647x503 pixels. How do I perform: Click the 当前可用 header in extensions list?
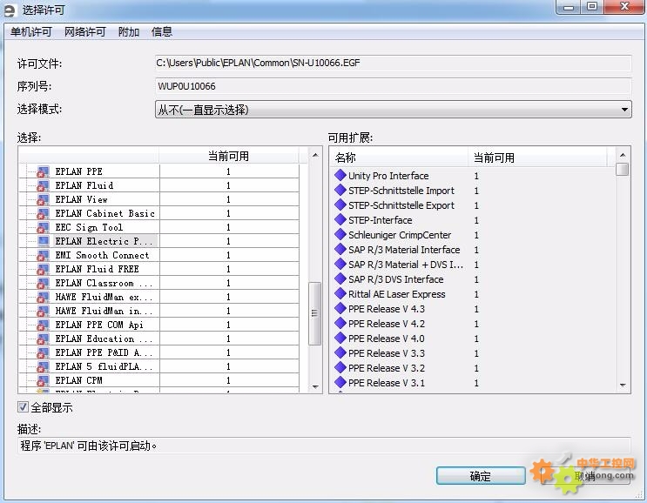[x=537, y=158]
